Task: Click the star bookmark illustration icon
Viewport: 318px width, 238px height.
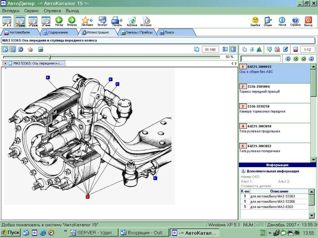Action: click(30, 49)
